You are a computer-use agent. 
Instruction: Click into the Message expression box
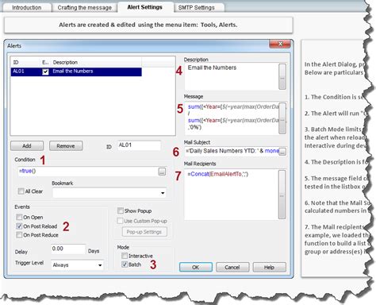[232, 118]
